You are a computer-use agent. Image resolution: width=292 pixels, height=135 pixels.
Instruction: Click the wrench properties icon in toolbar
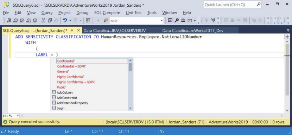click(x=177, y=20)
